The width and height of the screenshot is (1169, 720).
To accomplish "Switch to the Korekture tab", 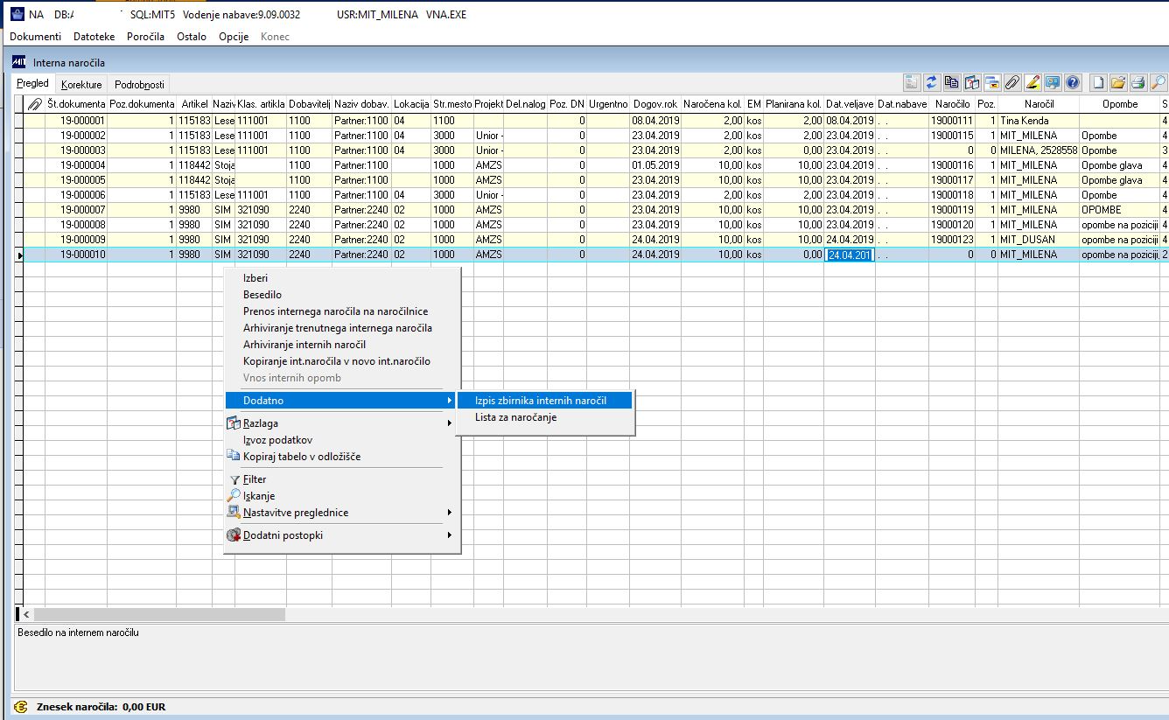I will click(x=81, y=85).
